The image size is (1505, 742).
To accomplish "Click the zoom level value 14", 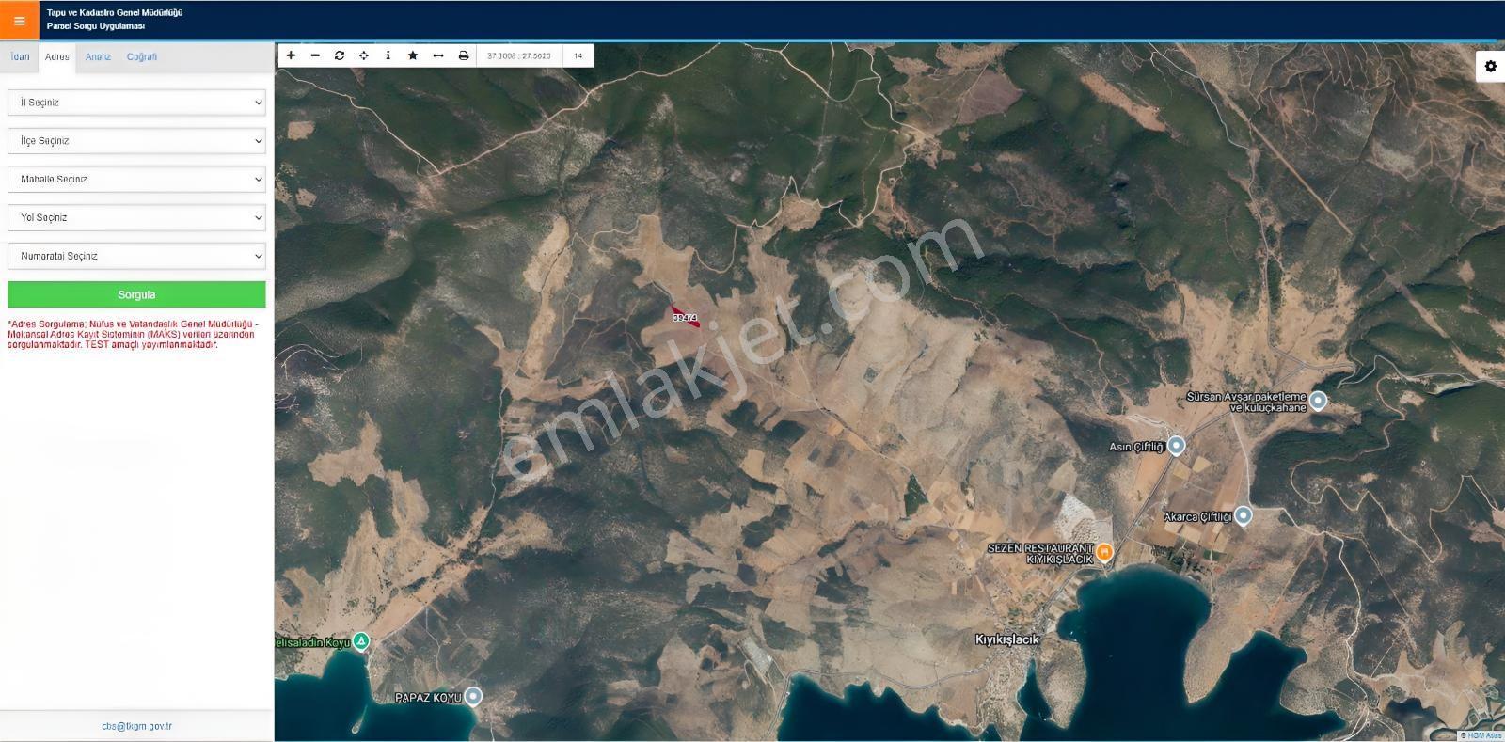I will [x=578, y=55].
